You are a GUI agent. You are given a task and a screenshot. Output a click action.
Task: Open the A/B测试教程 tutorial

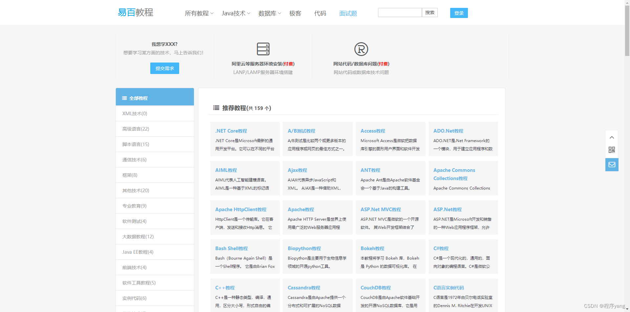point(302,131)
